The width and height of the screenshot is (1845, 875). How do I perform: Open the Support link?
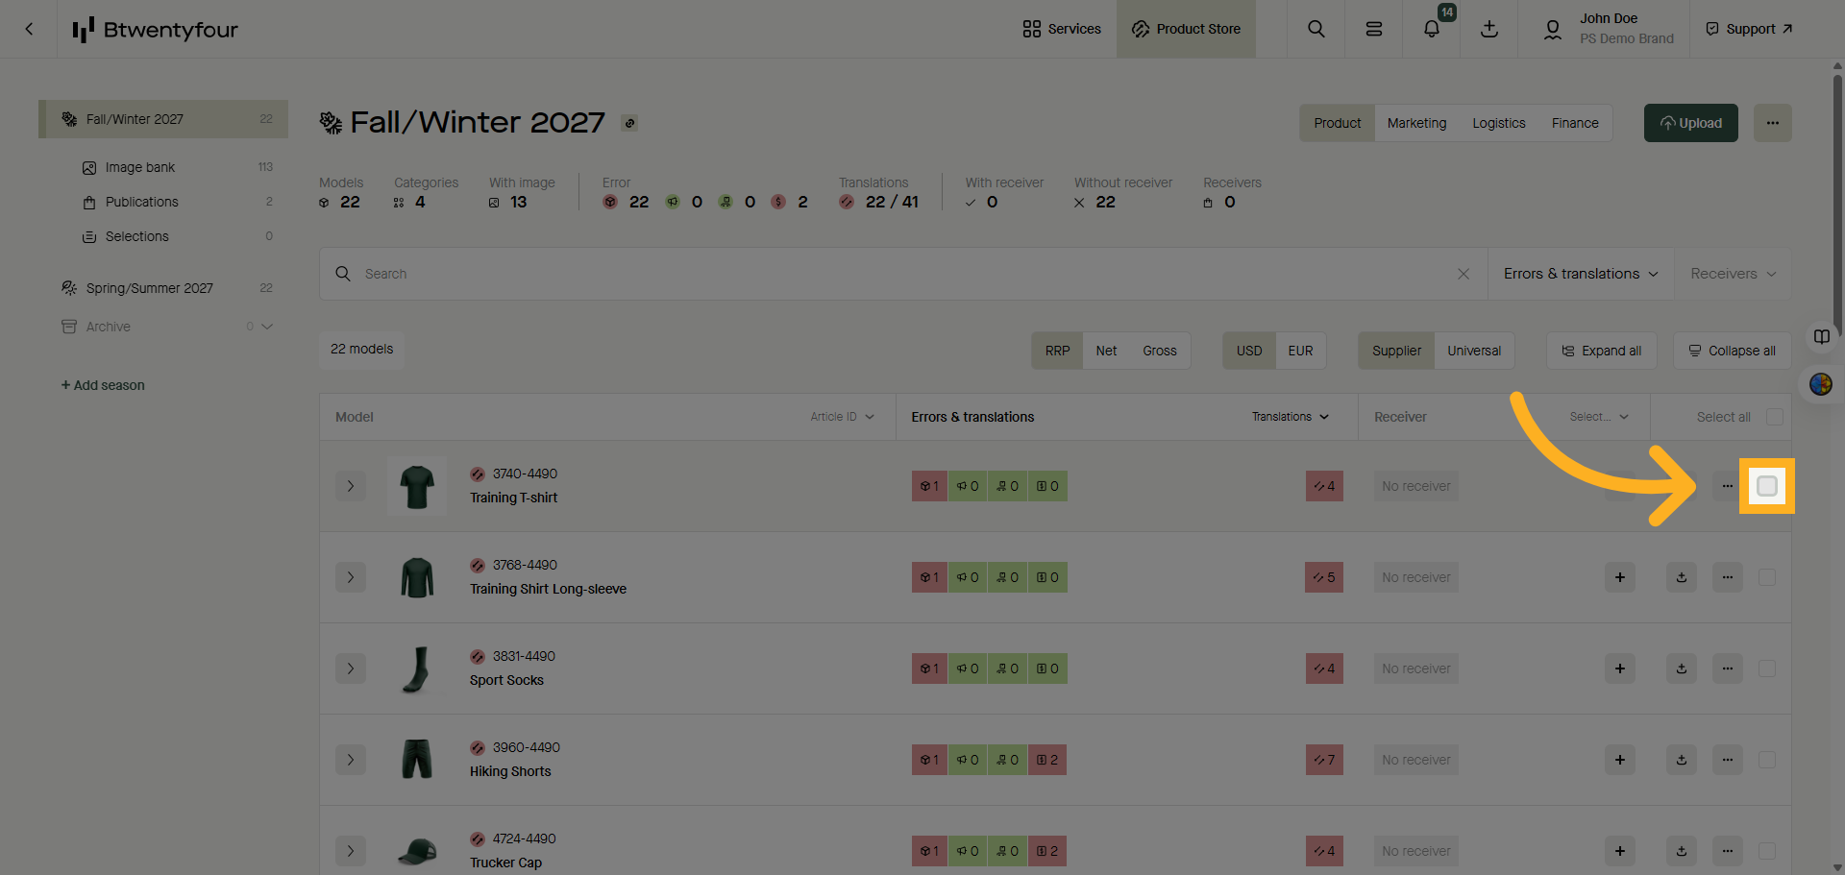(1749, 29)
